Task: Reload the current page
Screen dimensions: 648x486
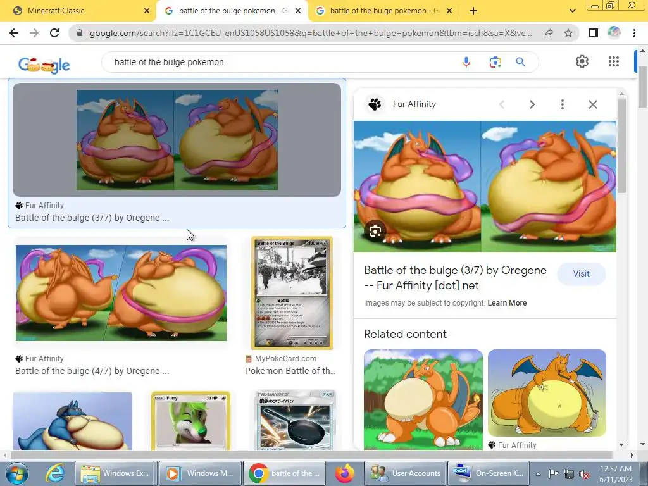Action: coord(54,33)
